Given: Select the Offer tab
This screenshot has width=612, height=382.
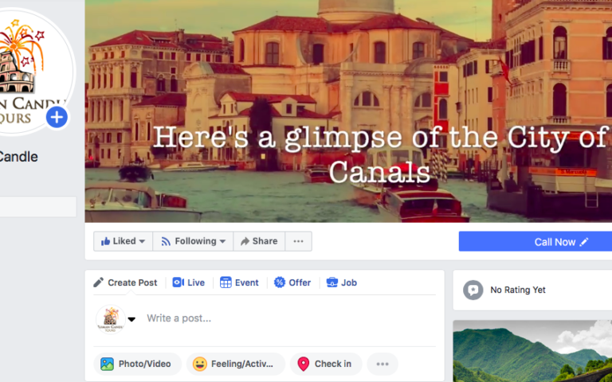Looking at the screenshot, I should [292, 283].
